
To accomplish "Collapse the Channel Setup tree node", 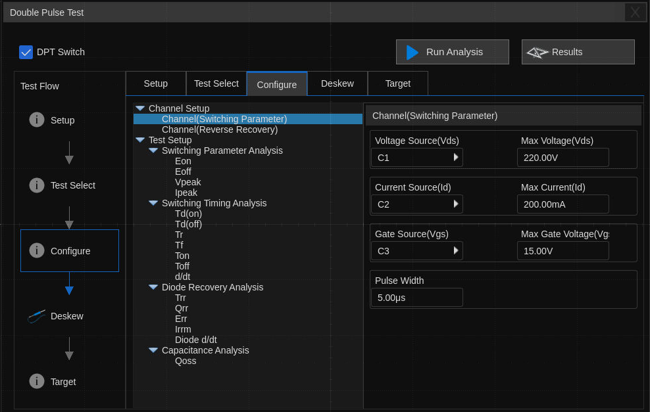I will pyautogui.click(x=139, y=108).
